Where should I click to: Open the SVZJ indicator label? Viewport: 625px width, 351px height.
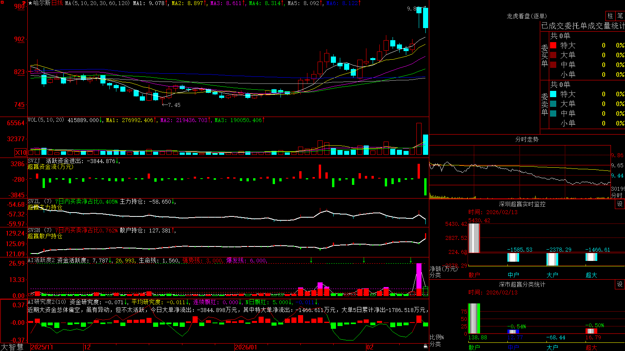34,161
